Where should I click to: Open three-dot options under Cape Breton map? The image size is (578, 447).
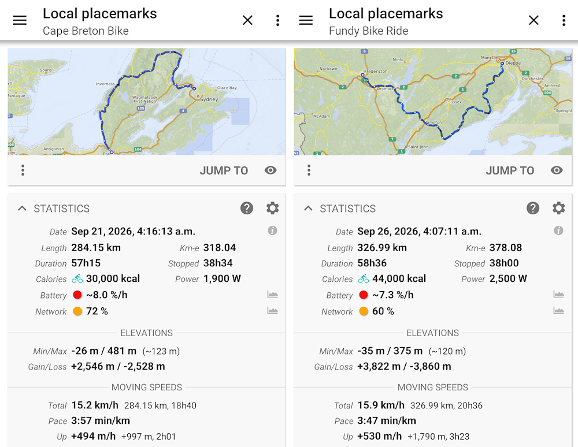[23, 170]
